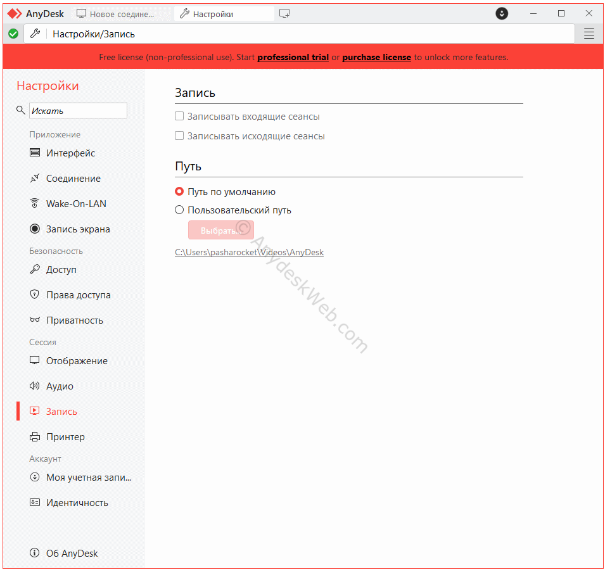Click the Принтер printer icon
Image resolution: width=605 pixels, height=570 pixels.
pos(35,437)
